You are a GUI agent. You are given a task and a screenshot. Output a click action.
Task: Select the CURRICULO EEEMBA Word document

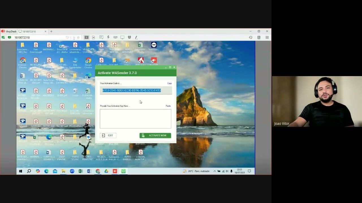49,155
